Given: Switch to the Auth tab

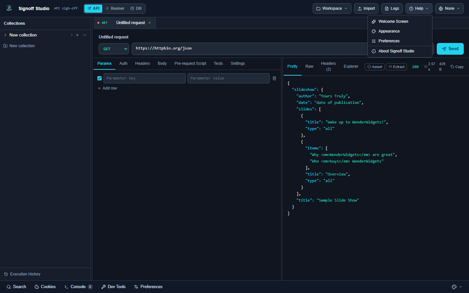Looking at the screenshot, I should click(x=123, y=63).
